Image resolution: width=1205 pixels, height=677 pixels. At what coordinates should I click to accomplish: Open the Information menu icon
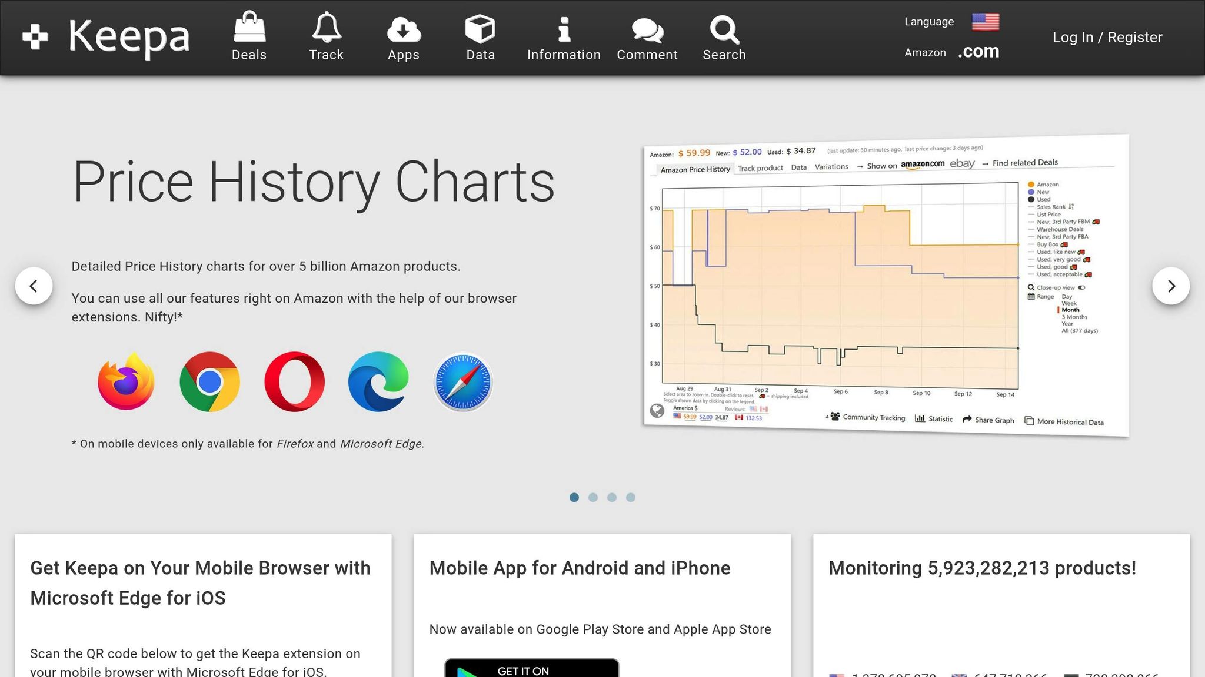click(x=564, y=29)
